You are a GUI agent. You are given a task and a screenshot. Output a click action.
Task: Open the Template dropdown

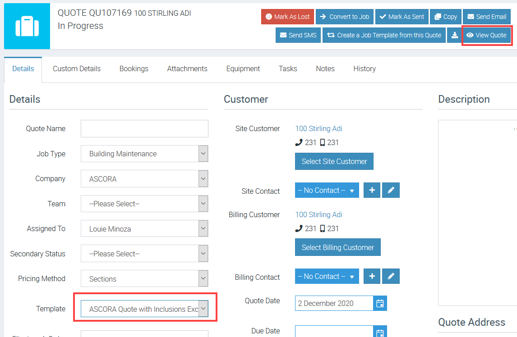pyautogui.click(x=203, y=309)
